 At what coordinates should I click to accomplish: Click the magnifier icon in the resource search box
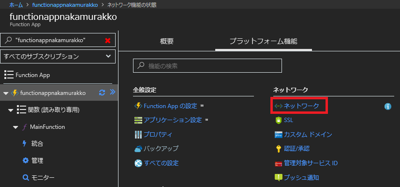pyautogui.click(x=8, y=40)
